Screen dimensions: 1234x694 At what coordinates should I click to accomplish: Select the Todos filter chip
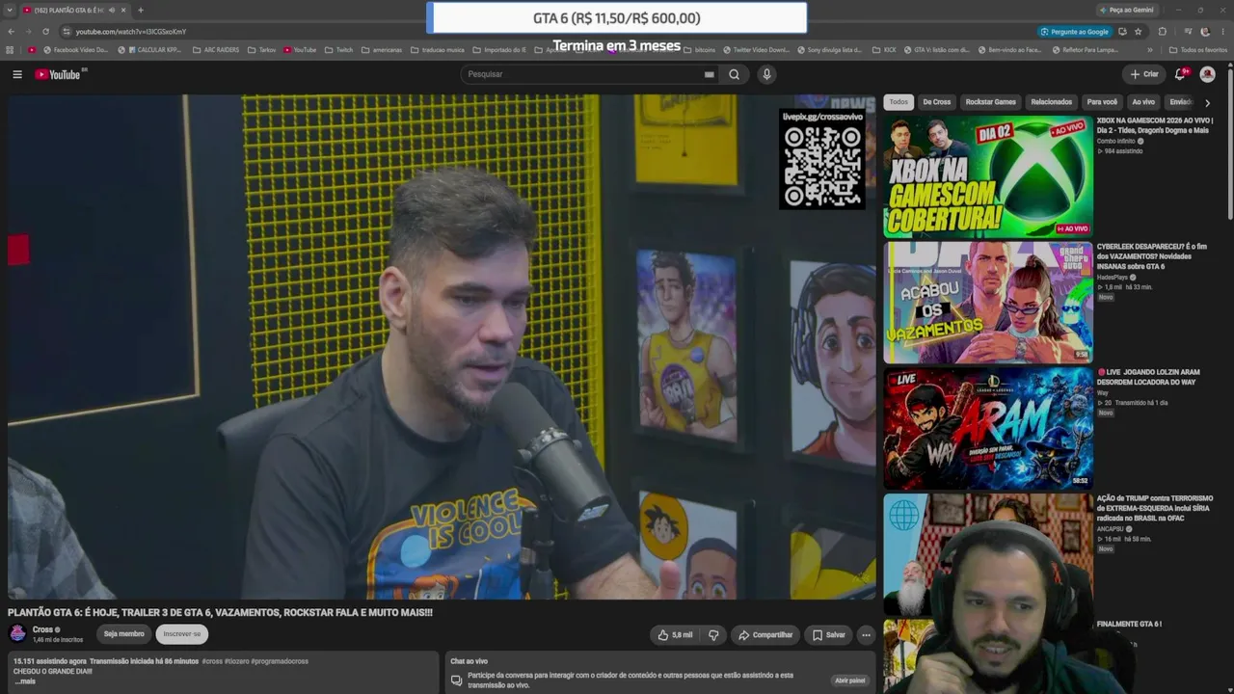(x=899, y=102)
